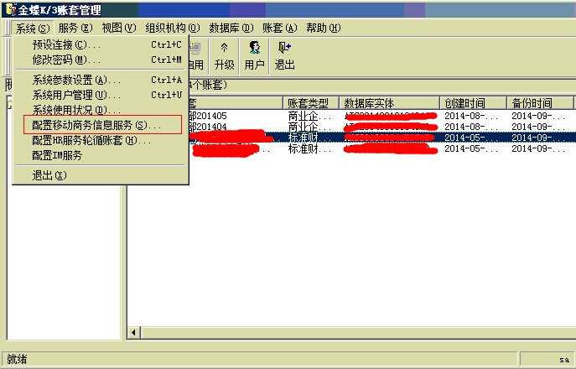Click 商业企... in the 201404 row
The image size is (576, 369).
[310, 127]
